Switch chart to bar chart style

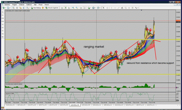coord(62,8)
